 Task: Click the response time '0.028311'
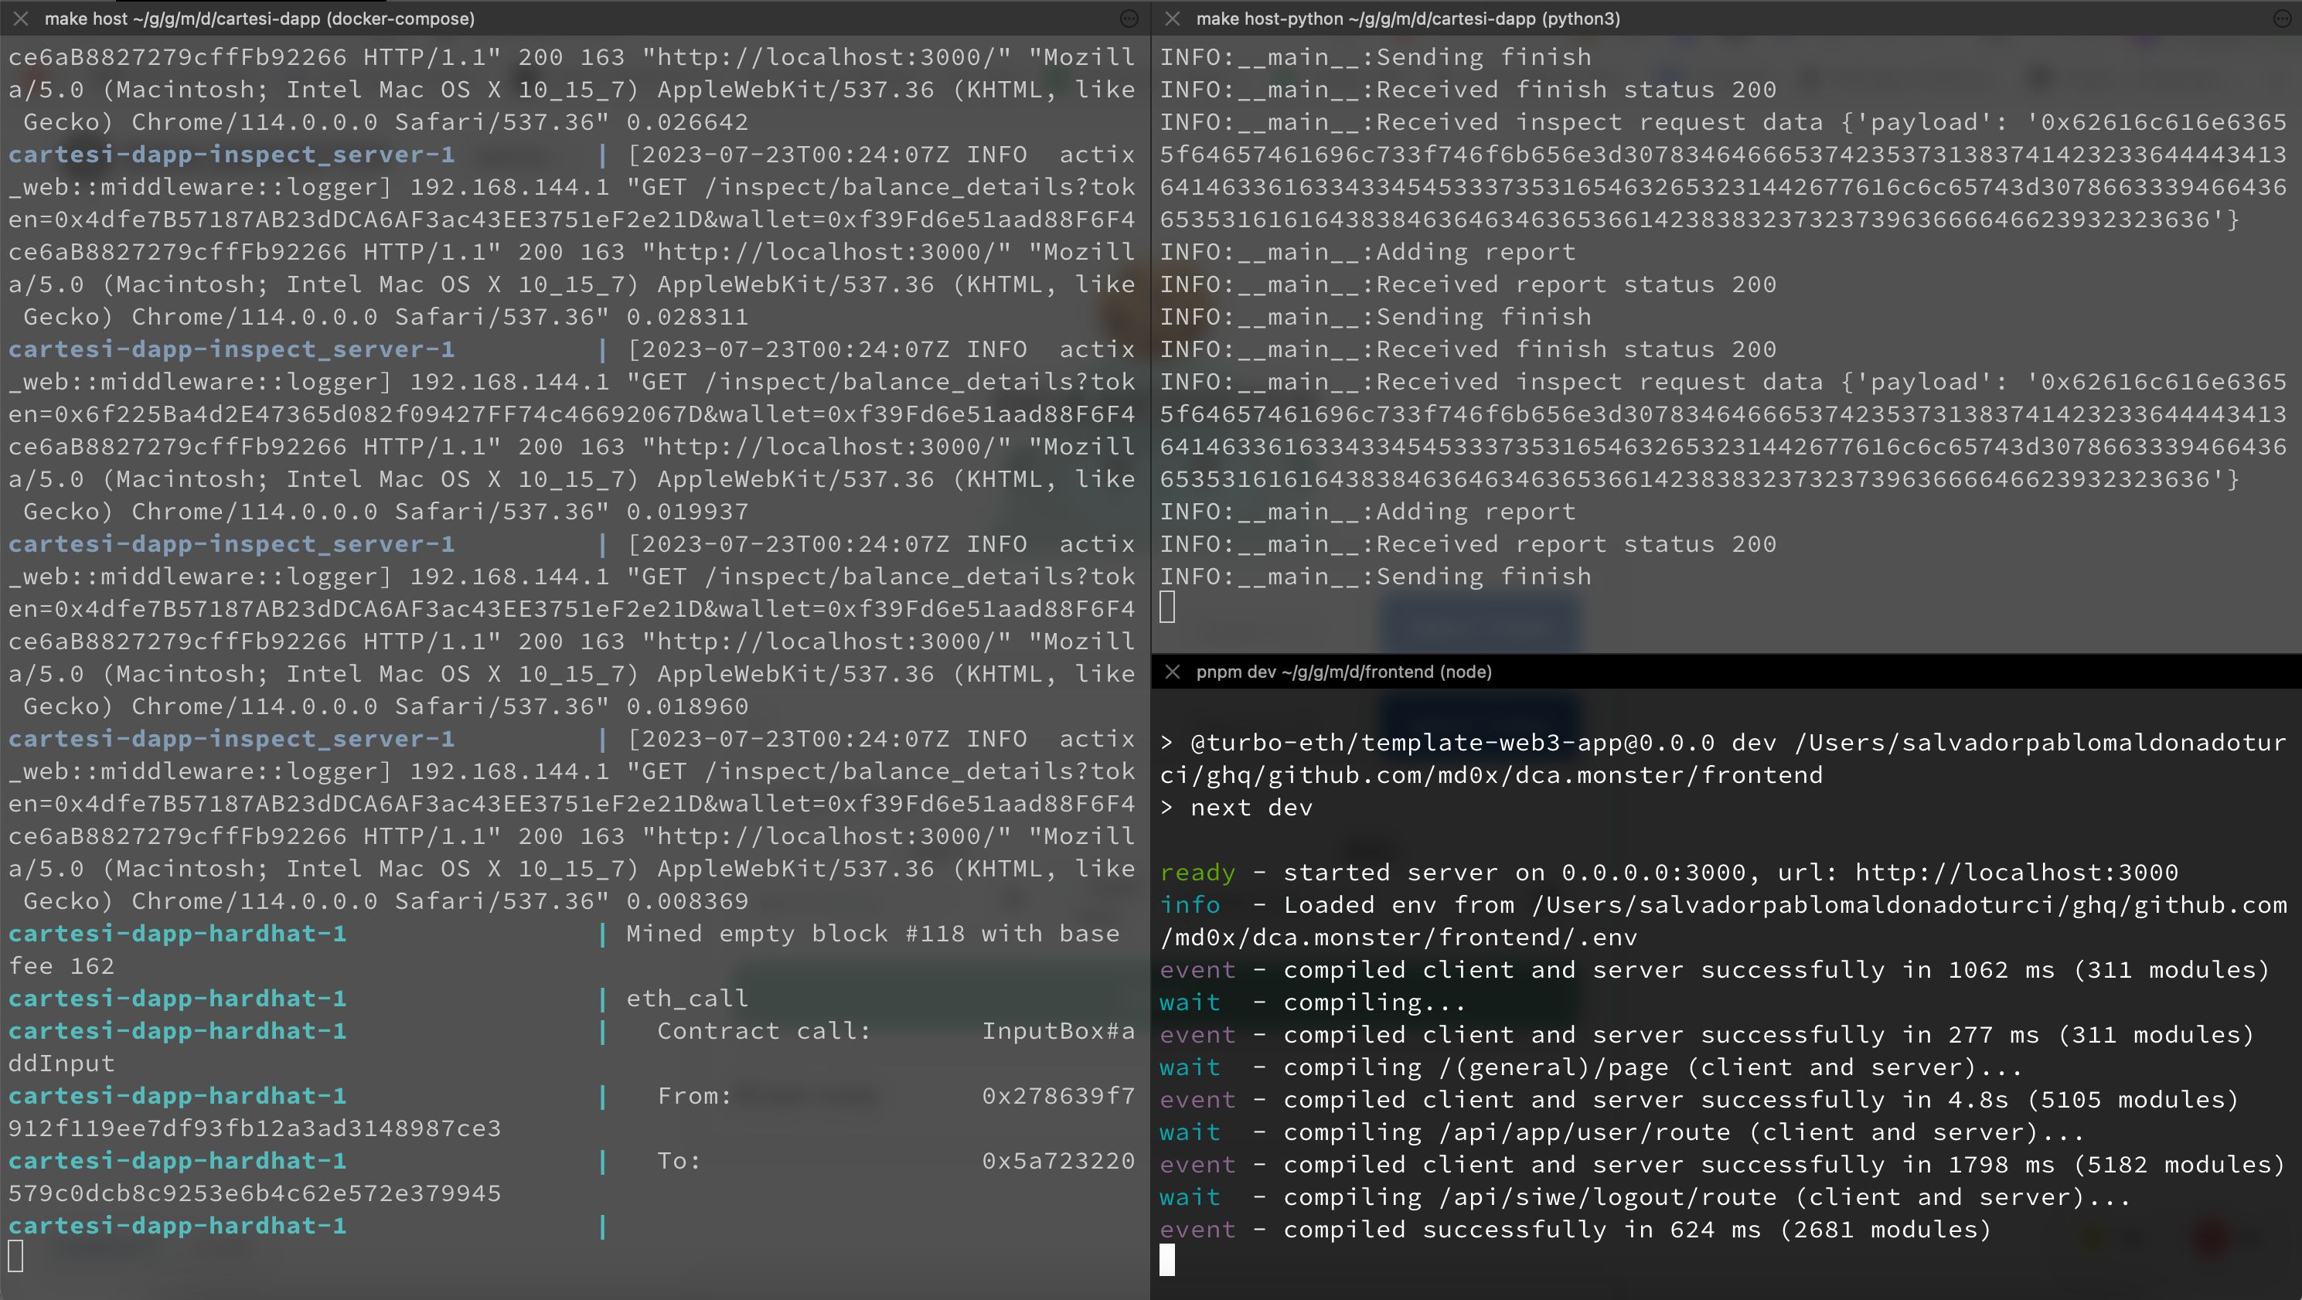[686, 316]
